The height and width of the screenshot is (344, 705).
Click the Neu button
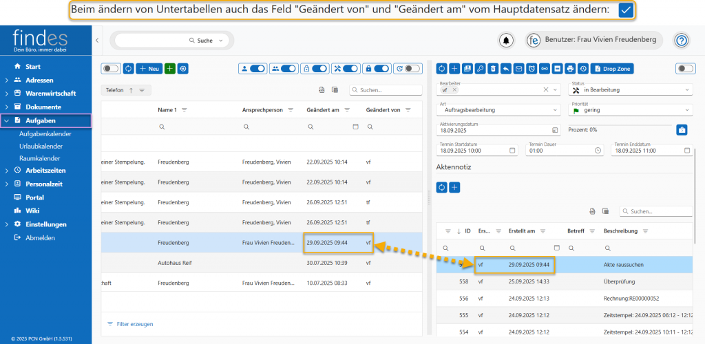pos(149,68)
